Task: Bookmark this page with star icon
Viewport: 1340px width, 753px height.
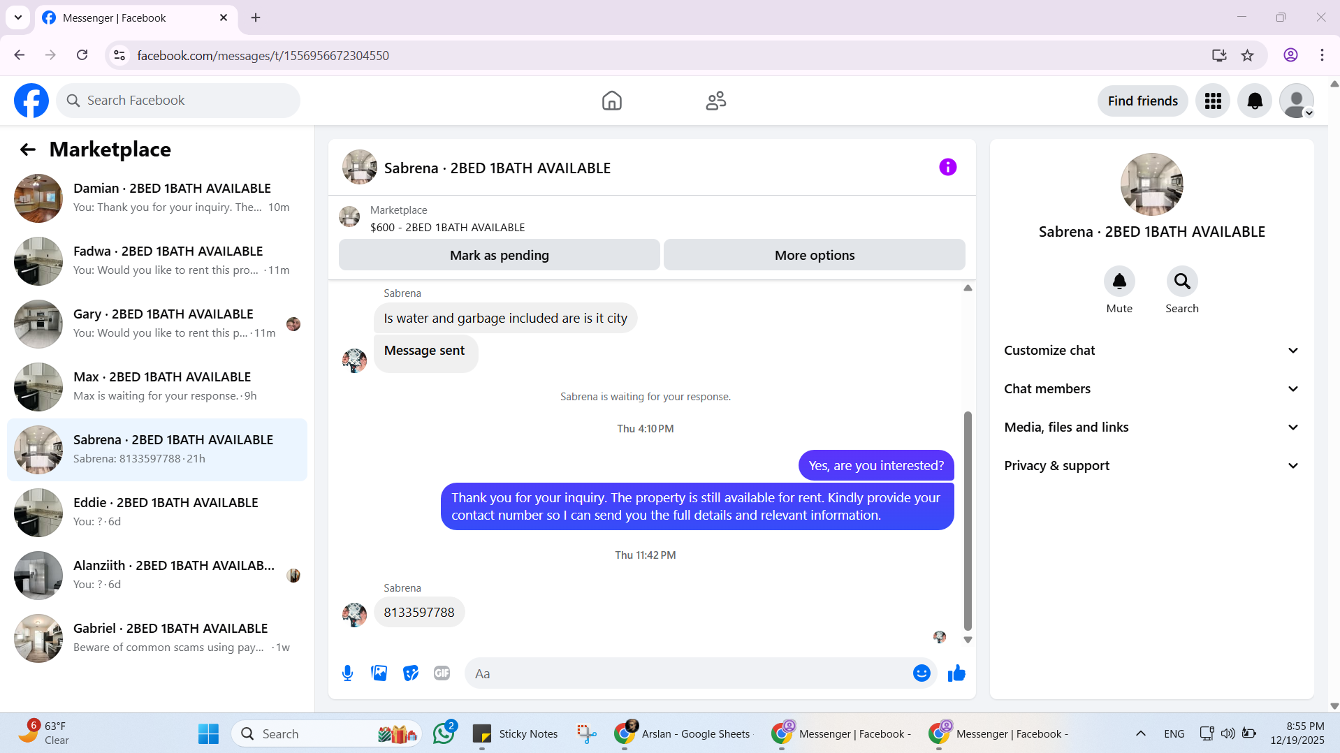Action: click(1247, 55)
